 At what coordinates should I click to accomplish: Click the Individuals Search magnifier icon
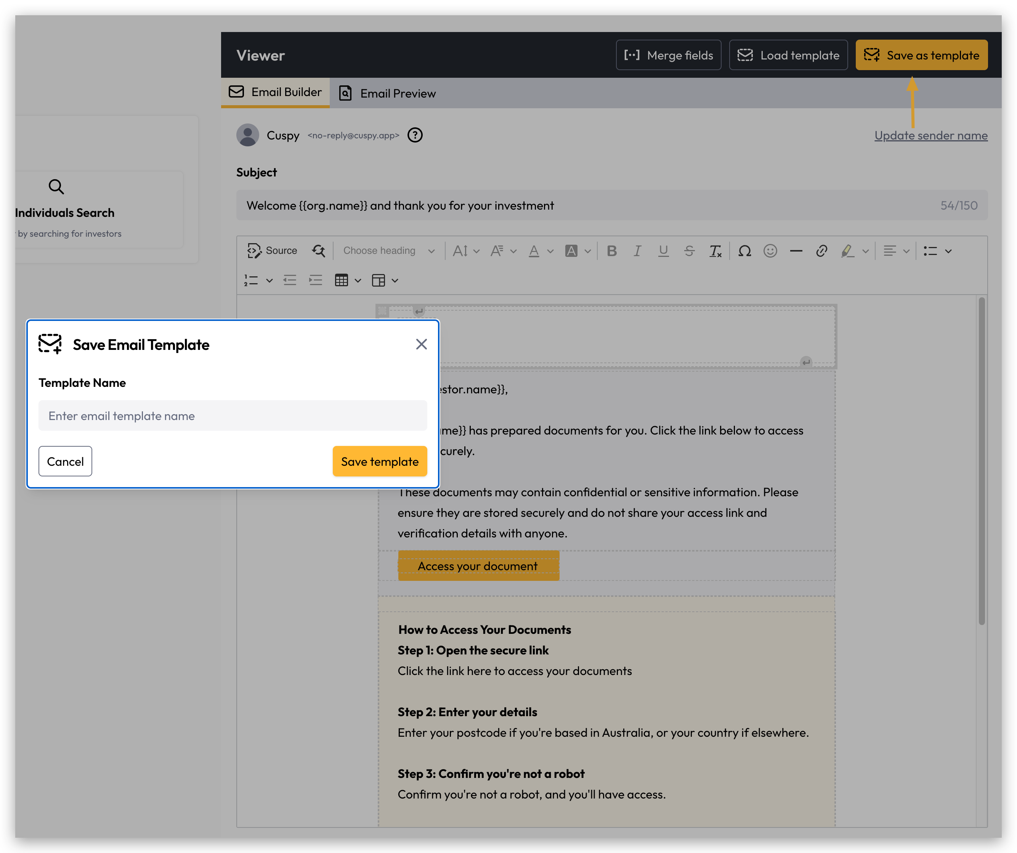pyautogui.click(x=56, y=186)
